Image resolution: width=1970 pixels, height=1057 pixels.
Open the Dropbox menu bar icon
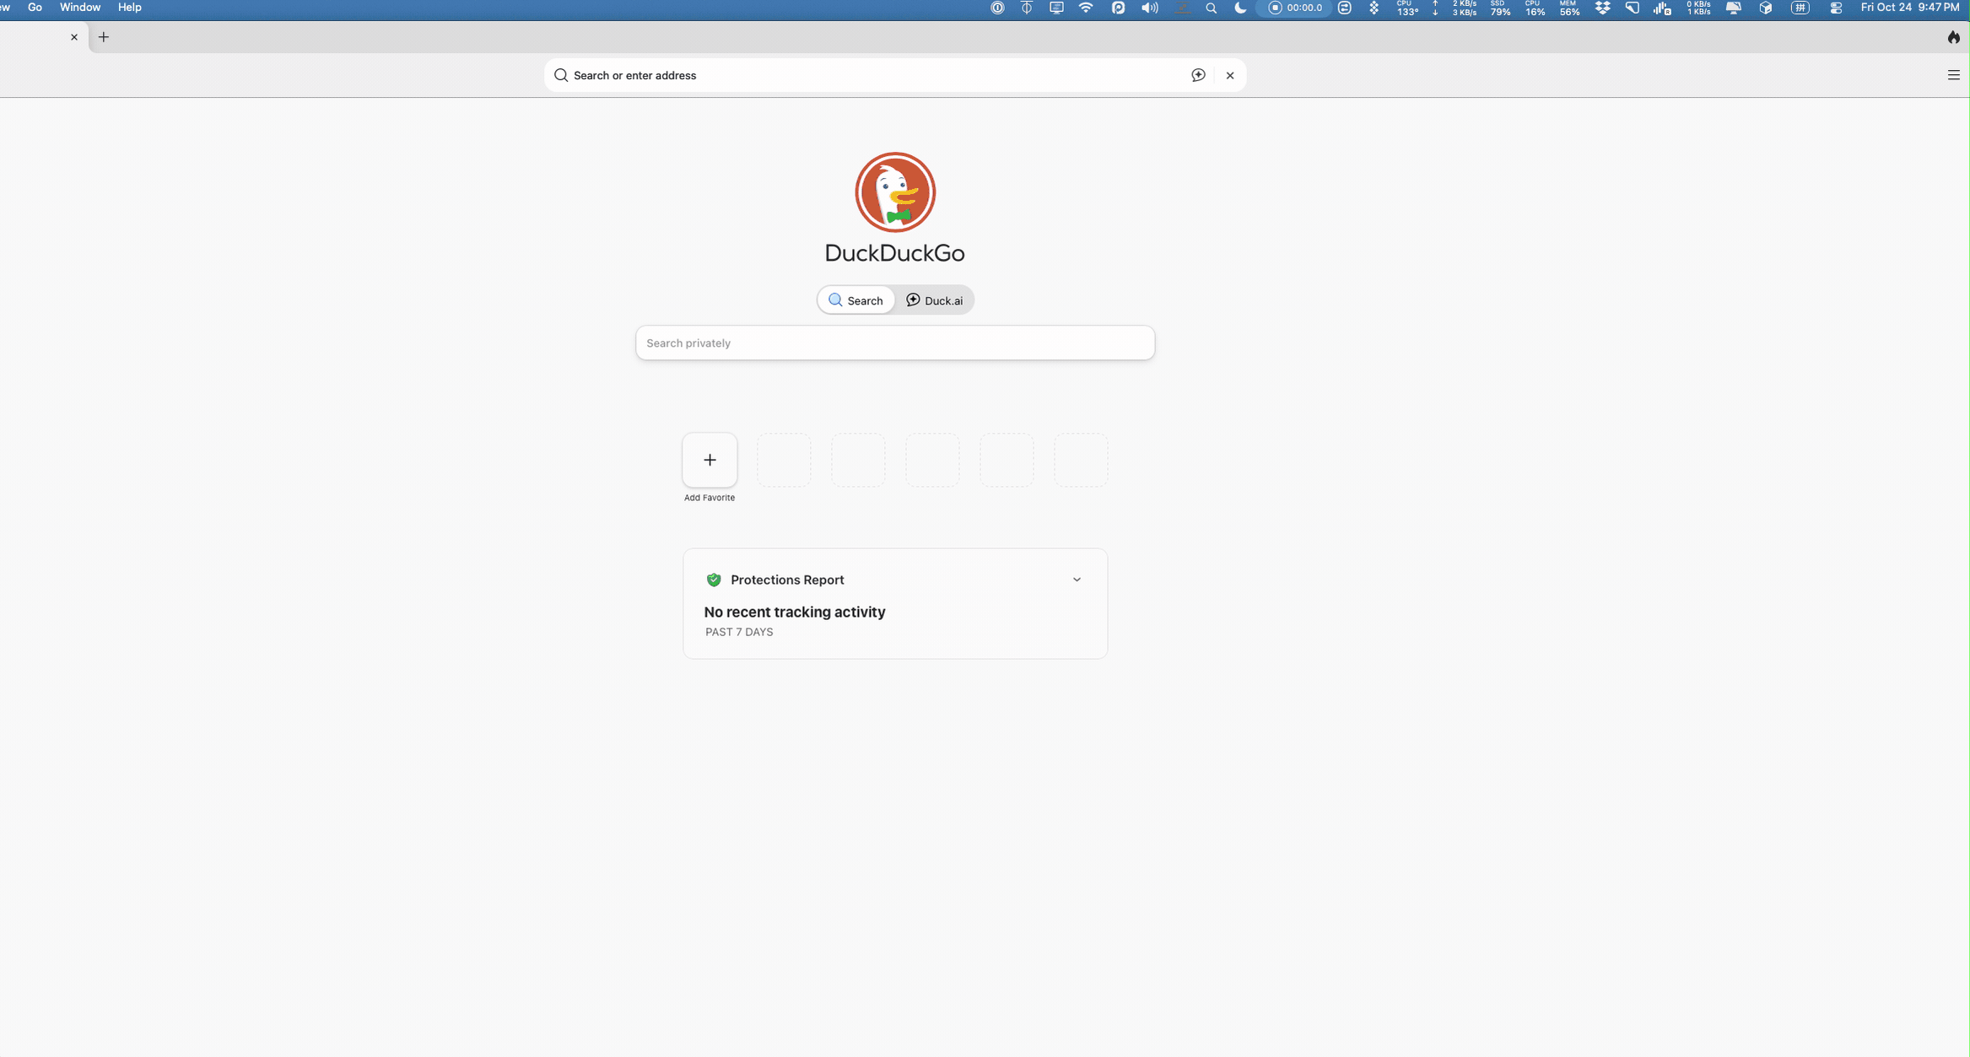click(x=1602, y=8)
